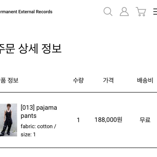Click the user account icon

click(x=124, y=12)
